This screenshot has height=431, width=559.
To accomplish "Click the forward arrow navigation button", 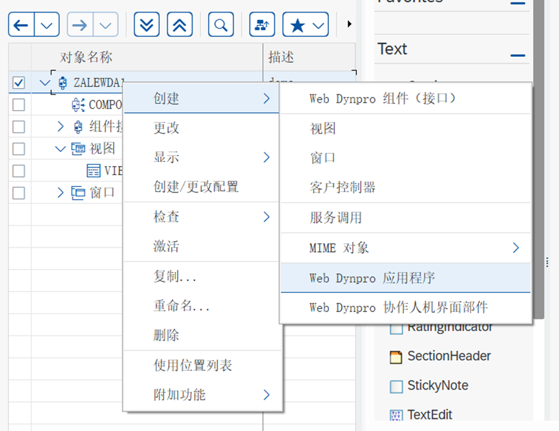I will pos(80,25).
